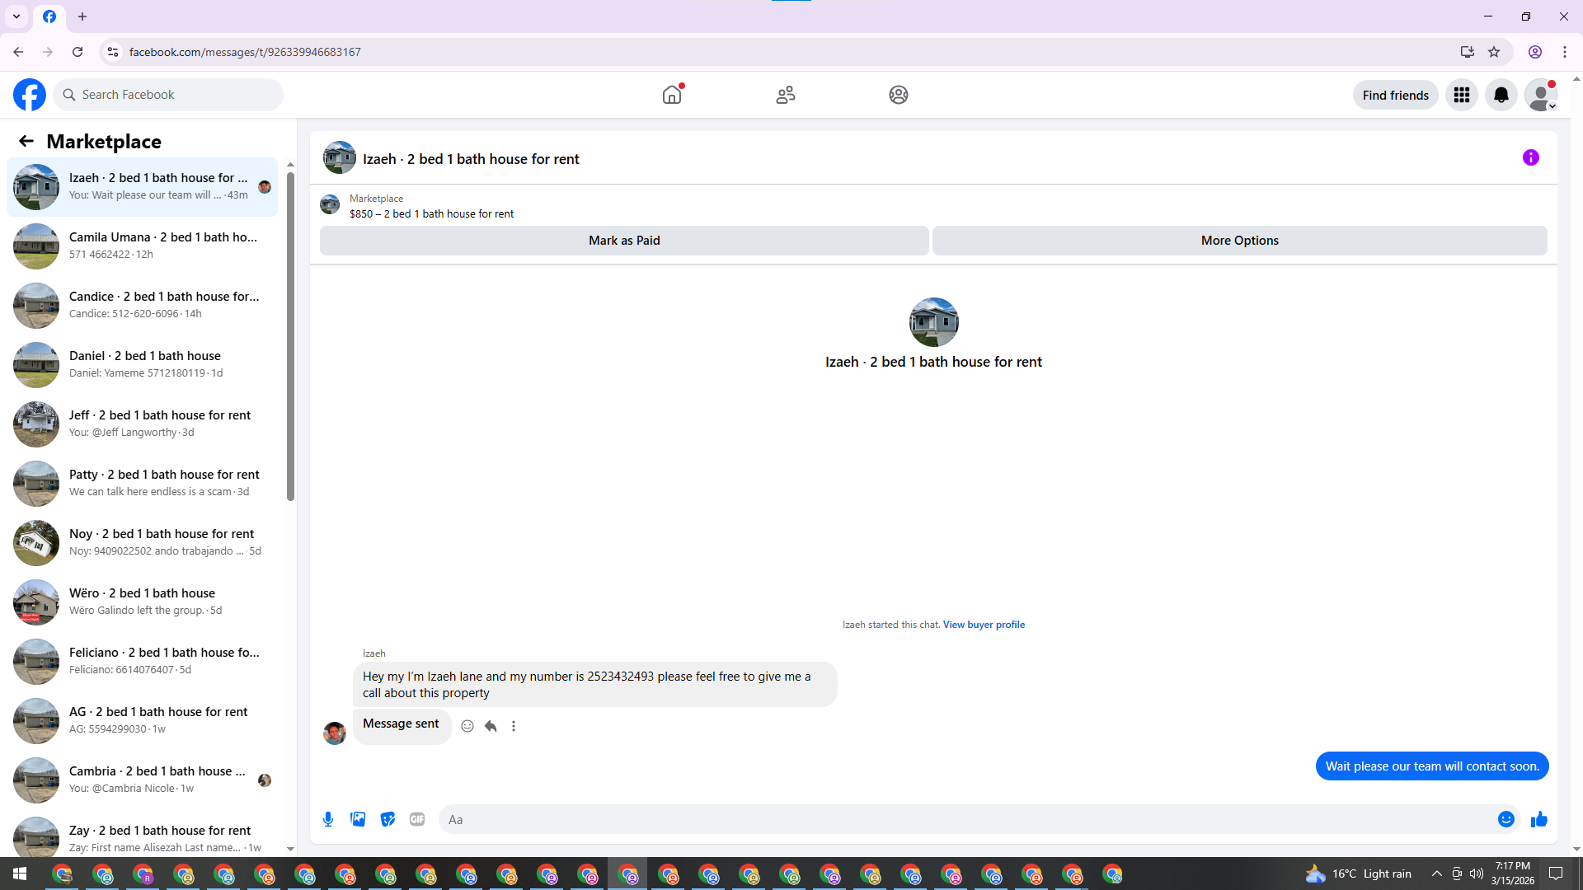Open the Friends icon in top navigation
The height and width of the screenshot is (890, 1583).
[786, 95]
